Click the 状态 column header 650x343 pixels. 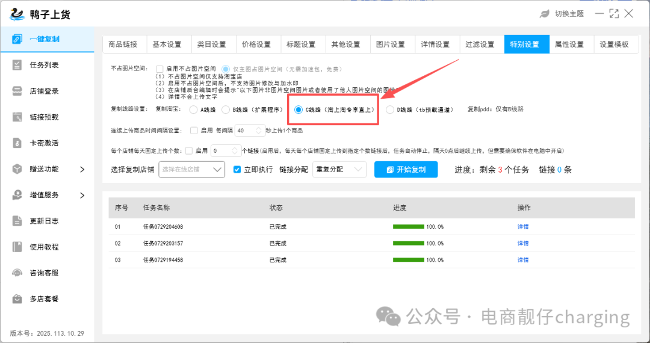[x=276, y=208]
